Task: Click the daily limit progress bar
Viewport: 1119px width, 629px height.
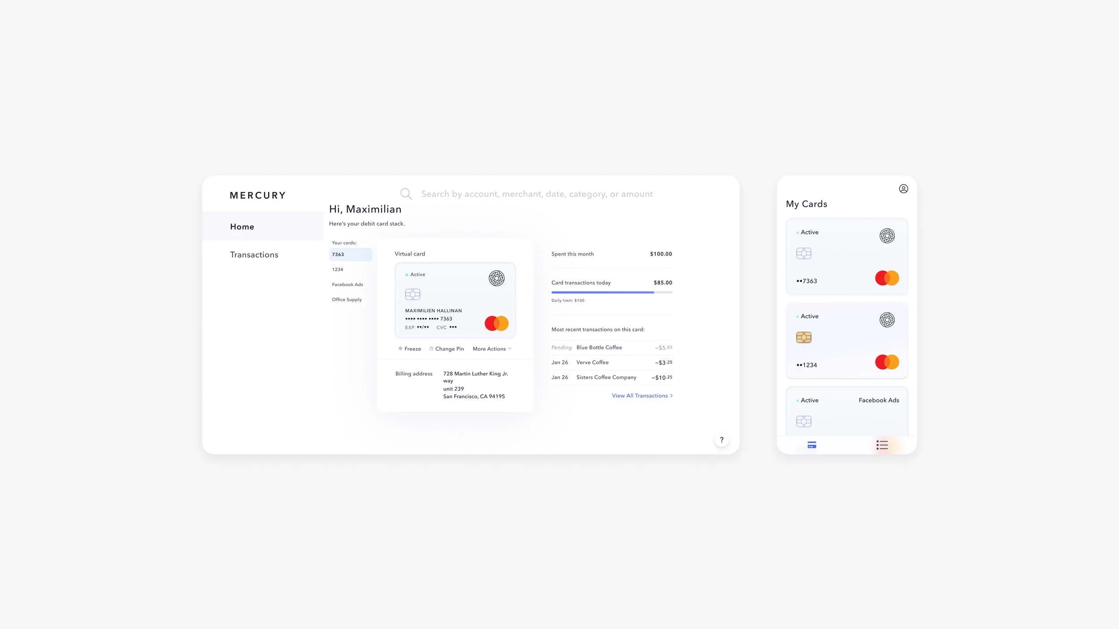Action: point(611,292)
